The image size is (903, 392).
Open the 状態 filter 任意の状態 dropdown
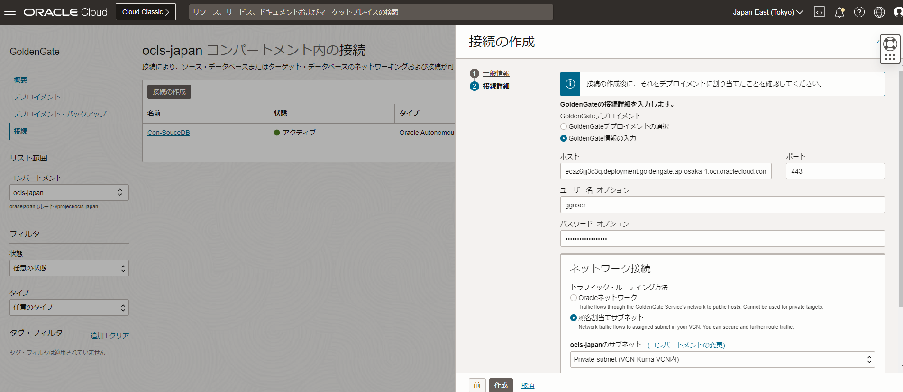tap(69, 268)
